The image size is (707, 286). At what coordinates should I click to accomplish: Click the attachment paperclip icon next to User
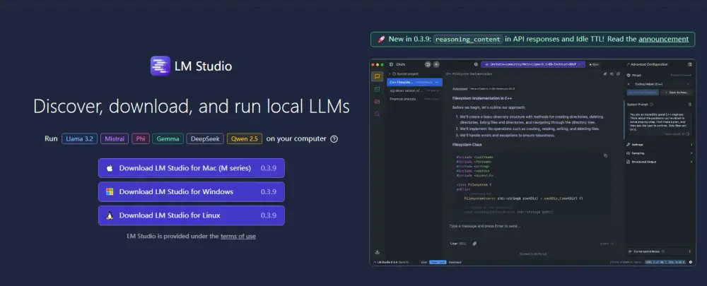coord(474,243)
